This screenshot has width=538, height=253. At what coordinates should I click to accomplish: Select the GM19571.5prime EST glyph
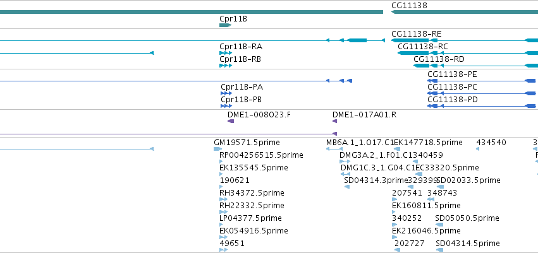(218, 149)
